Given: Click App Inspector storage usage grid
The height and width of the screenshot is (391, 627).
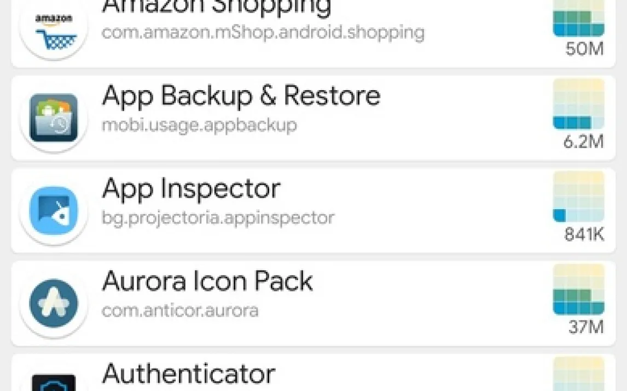Looking at the screenshot, I should pos(578,197).
